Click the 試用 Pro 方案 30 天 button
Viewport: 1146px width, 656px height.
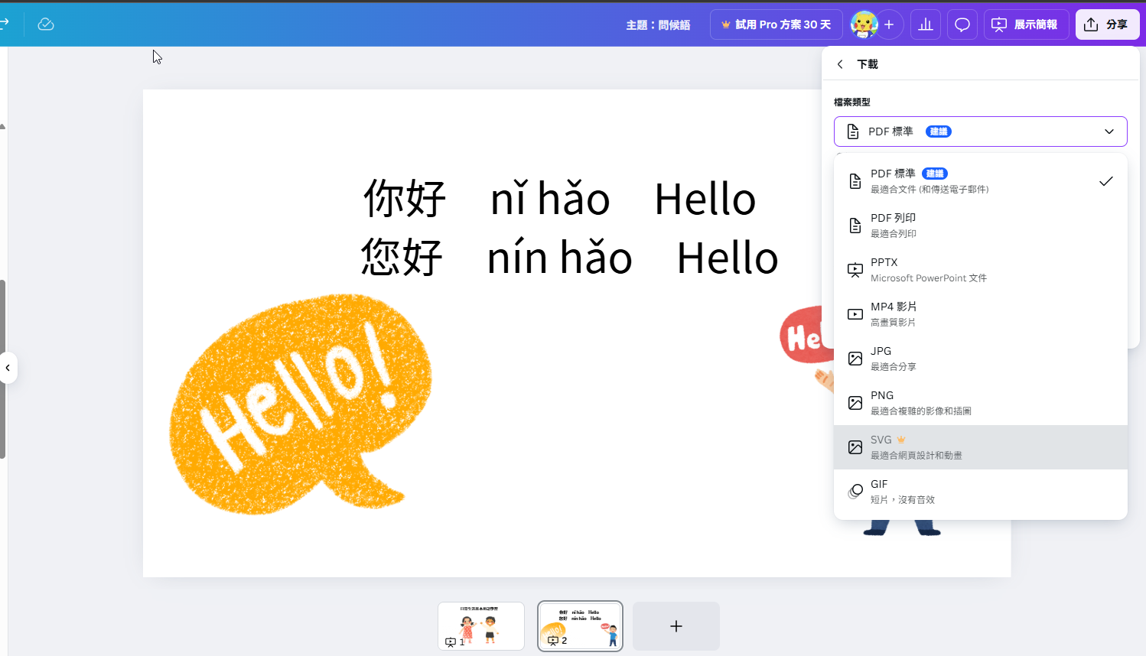point(776,24)
